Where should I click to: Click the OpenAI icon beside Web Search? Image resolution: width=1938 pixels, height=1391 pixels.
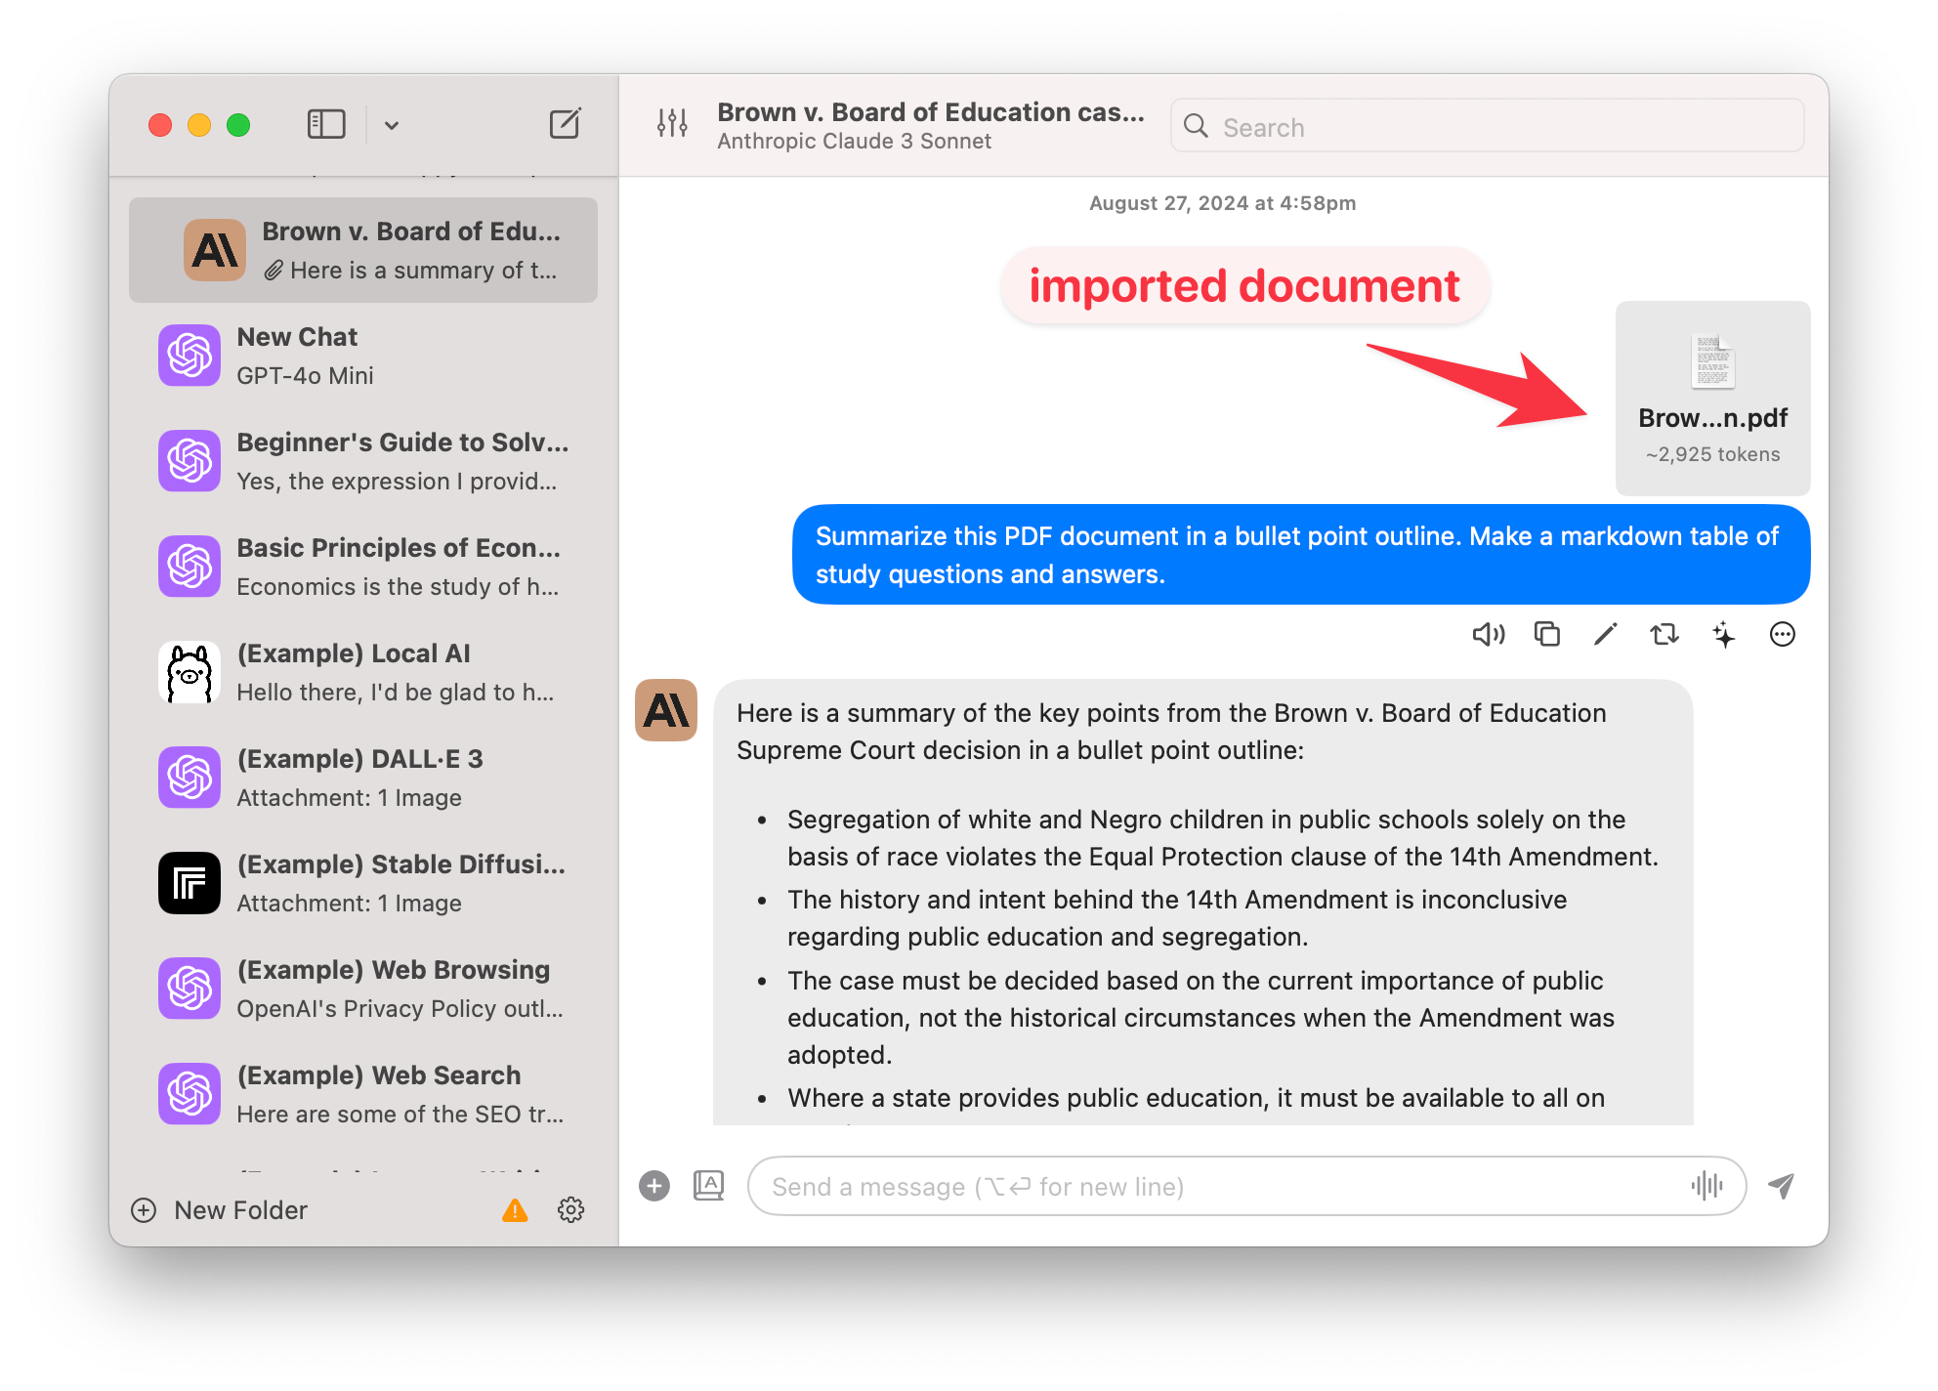tap(190, 1094)
